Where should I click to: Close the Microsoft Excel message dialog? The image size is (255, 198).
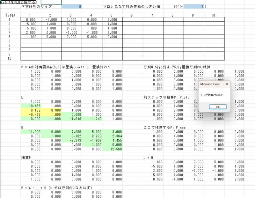click(227, 84)
